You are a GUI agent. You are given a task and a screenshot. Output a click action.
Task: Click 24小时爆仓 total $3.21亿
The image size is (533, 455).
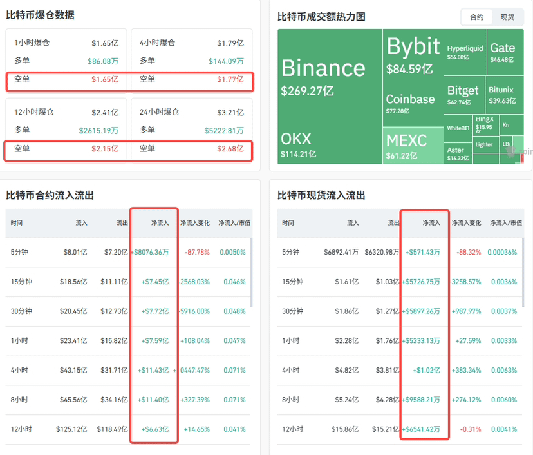(230, 113)
